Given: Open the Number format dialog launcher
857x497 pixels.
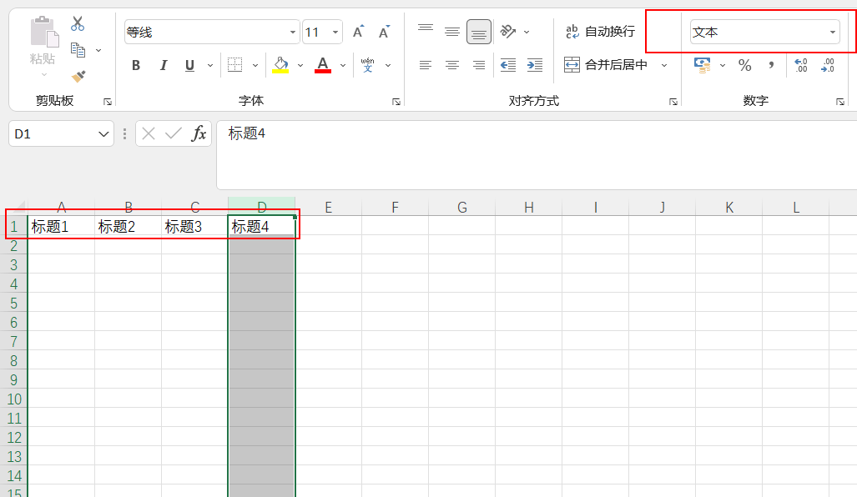Looking at the screenshot, I should 840,102.
